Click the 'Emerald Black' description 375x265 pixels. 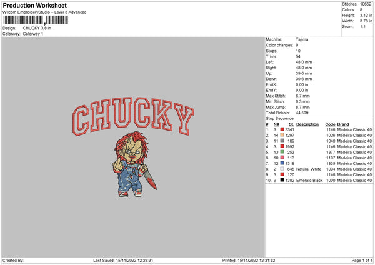click(x=309, y=181)
